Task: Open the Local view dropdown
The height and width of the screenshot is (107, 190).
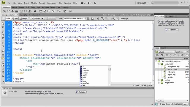Action: [182, 52]
